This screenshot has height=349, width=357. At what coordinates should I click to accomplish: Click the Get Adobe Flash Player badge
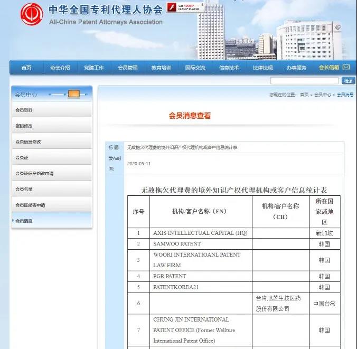(x=185, y=7)
